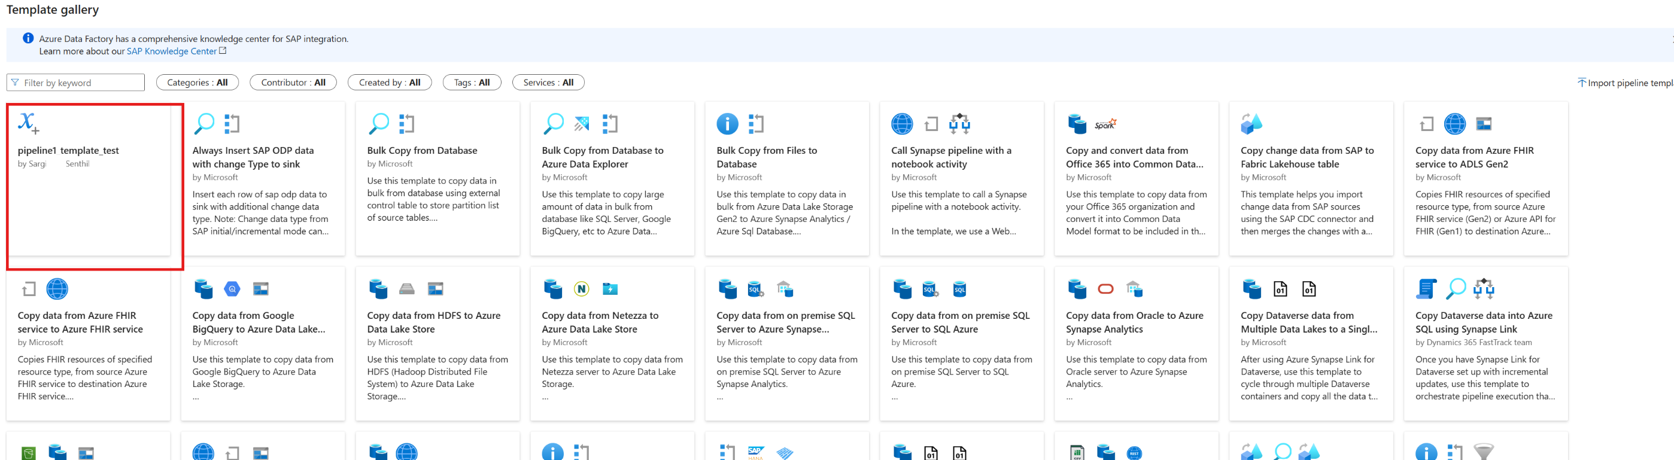Image resolution: width=1674 pixels, height=460 pixels.
Task: Click the data flow icon on Copy change data from SAP card
Action: 1251,123
